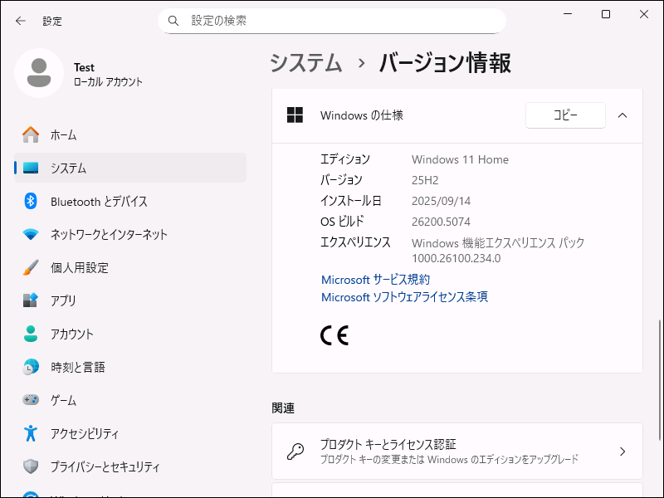Open アカウント settings page
This screenshot has width=664, height=498.
point(130,334)
